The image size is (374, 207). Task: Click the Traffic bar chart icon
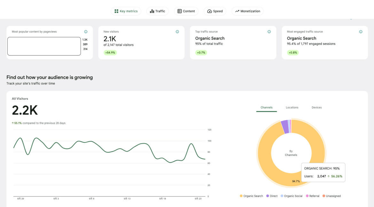152,11
